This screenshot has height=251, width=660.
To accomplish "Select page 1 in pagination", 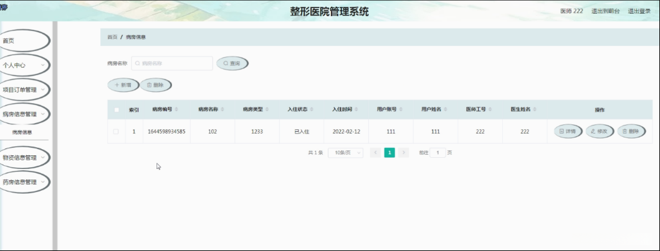I will (x=390, y=153).
